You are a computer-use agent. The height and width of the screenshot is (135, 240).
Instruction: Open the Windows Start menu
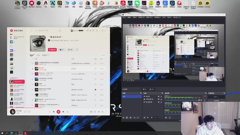2,133
